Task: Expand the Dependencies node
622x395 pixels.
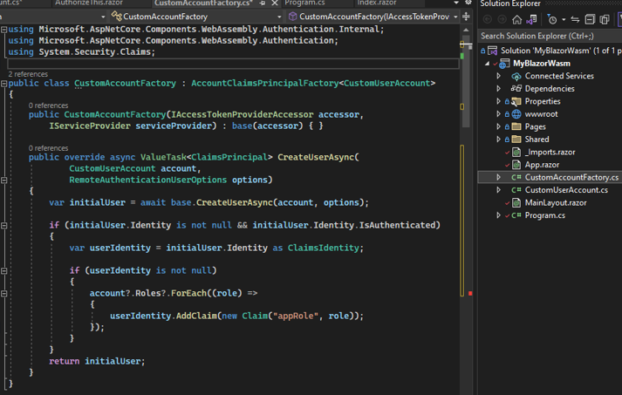Action: point(499,88)
